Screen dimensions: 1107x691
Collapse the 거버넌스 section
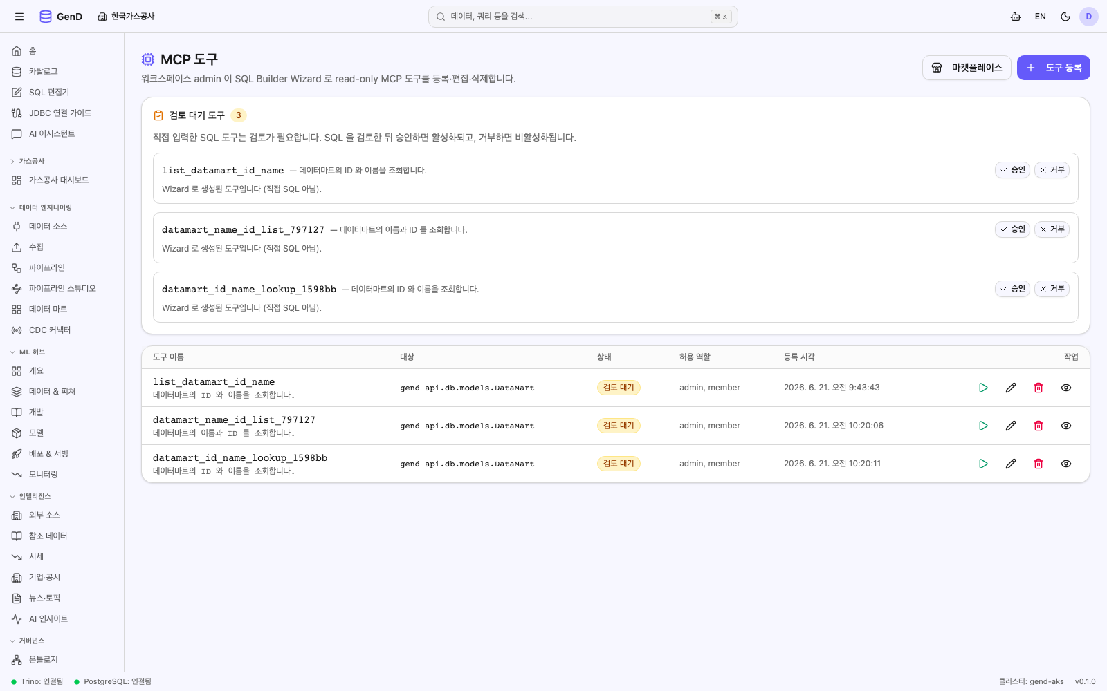[28, 641]
